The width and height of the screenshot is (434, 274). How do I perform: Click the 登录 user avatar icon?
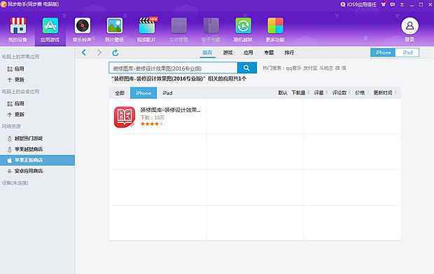409,26
